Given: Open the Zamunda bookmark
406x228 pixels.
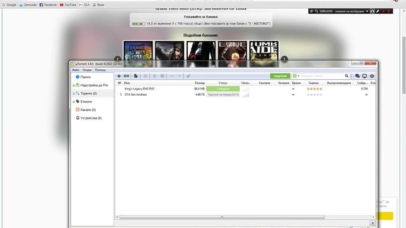Looking at the screenshot, I should pyautogui.click(x=28, y=4).
